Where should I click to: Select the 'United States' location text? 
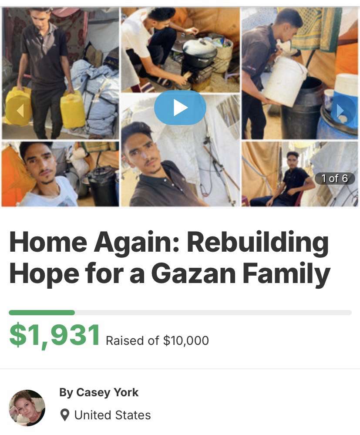coord(113,415)
